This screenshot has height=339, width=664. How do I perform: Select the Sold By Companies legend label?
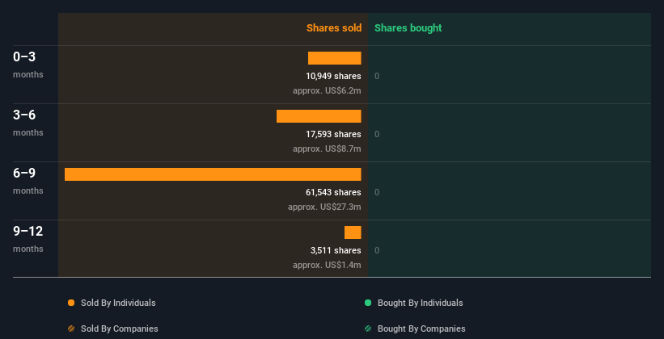[x=120, y=329]
